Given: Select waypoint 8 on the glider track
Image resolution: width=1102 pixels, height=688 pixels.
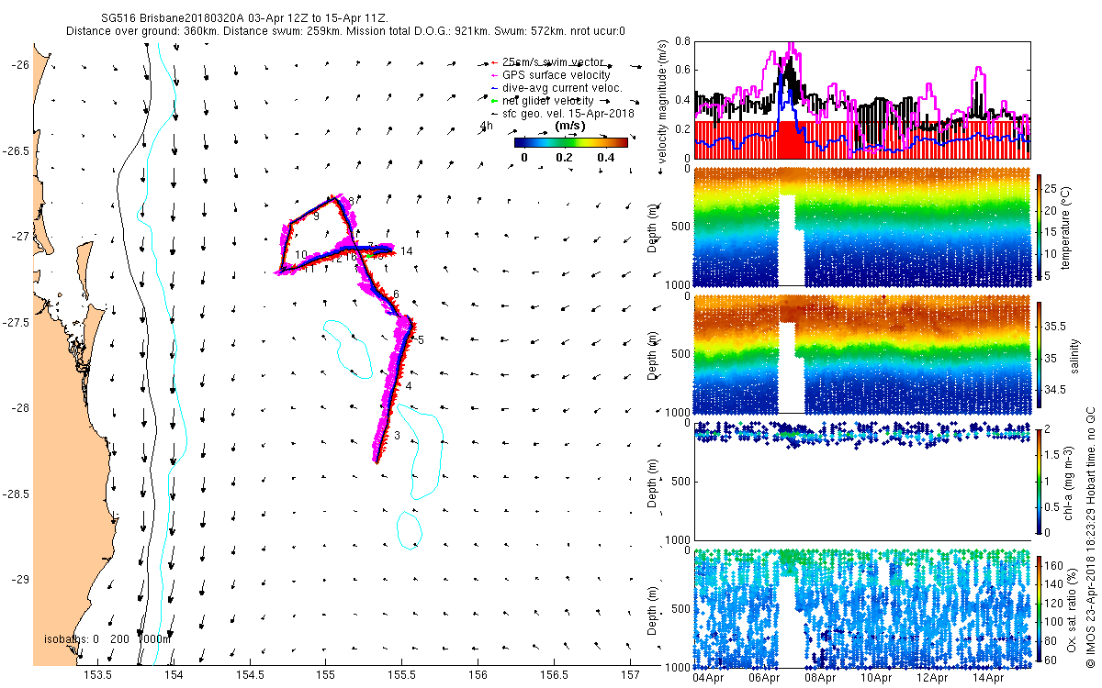Looking at the screenshot, I should click(x=351, y=200).
